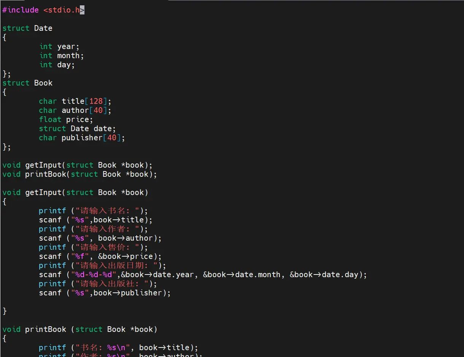Click the printBook function definition header
The image size is (464, 357).
[x=80, y=329]
